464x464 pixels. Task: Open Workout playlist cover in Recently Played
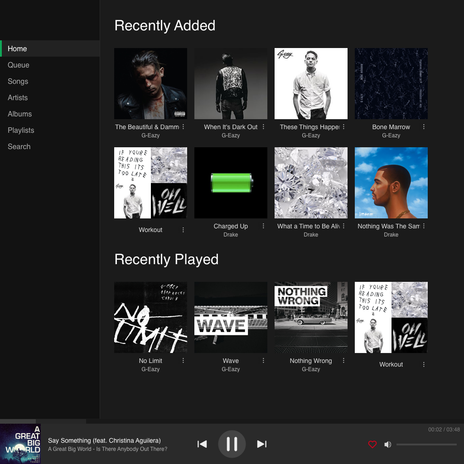click(391, 317)
